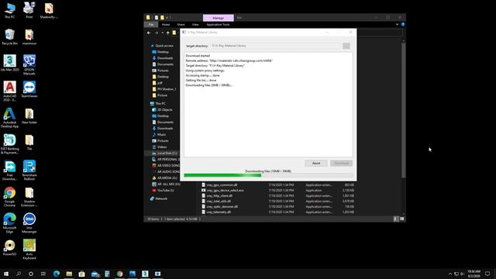This screenshot has width=496, height=279.
Task: Open Cortana circle on the taskbar
Action: click(31, 274)
